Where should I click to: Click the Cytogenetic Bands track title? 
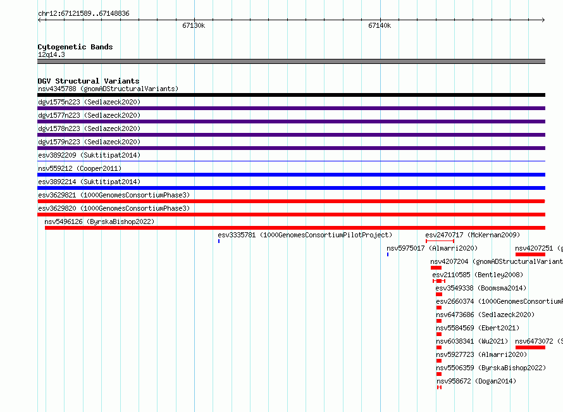coord(75,47)
